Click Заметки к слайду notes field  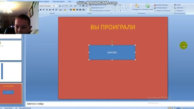(110, 104)
